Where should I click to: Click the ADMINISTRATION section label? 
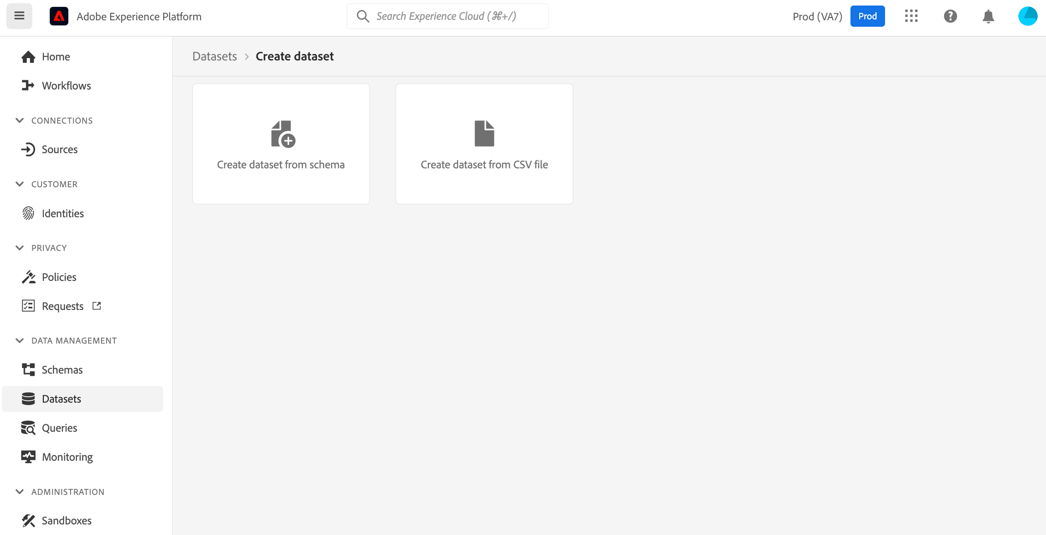click(x=68, y=492)
